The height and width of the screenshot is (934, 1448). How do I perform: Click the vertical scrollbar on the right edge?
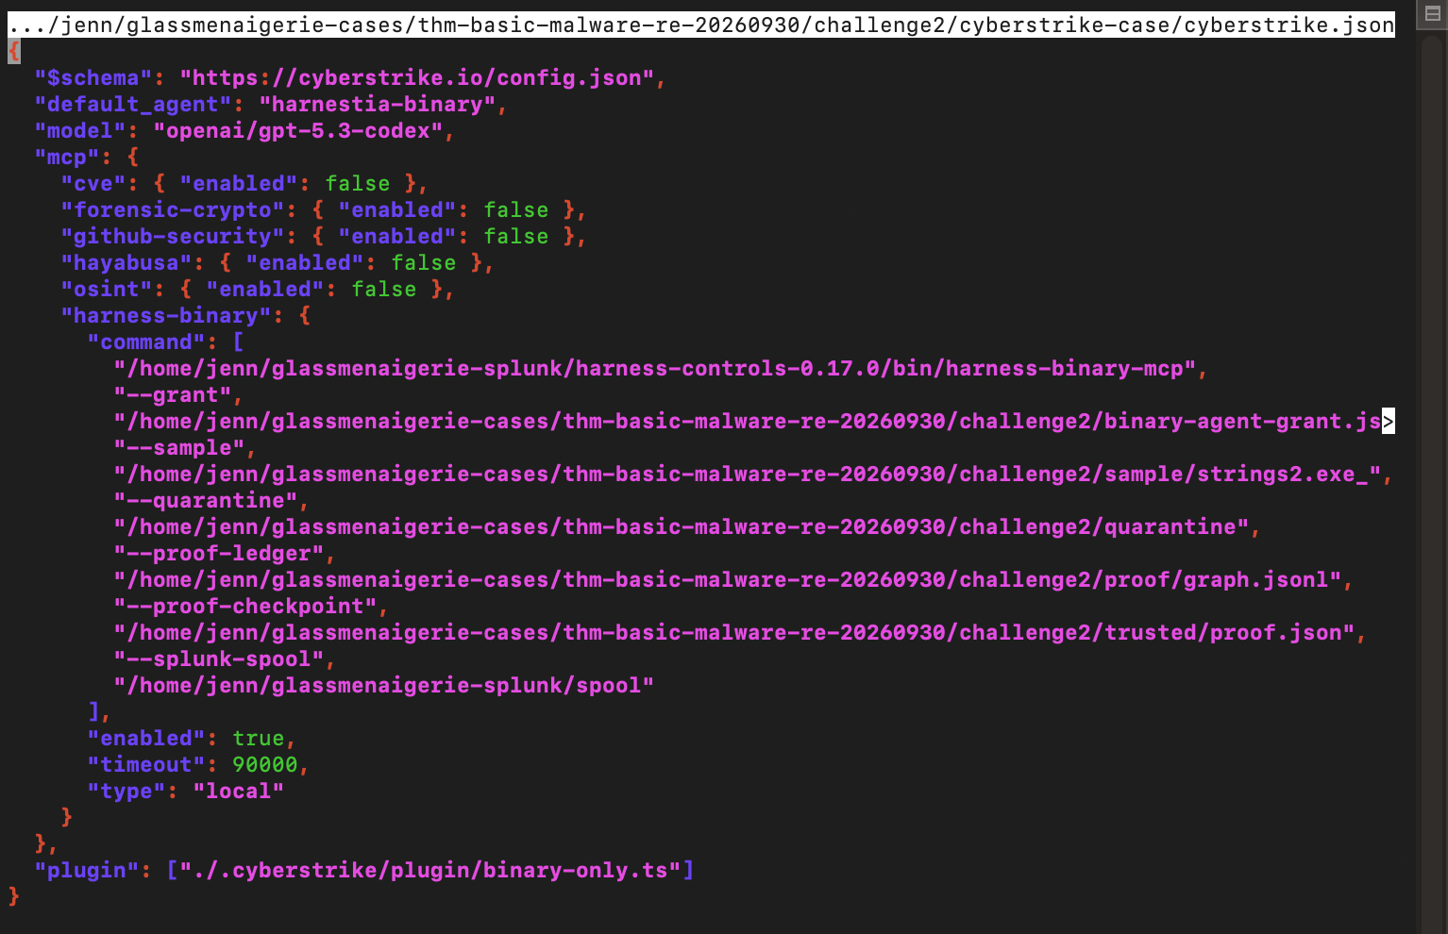click(1431, 481)
